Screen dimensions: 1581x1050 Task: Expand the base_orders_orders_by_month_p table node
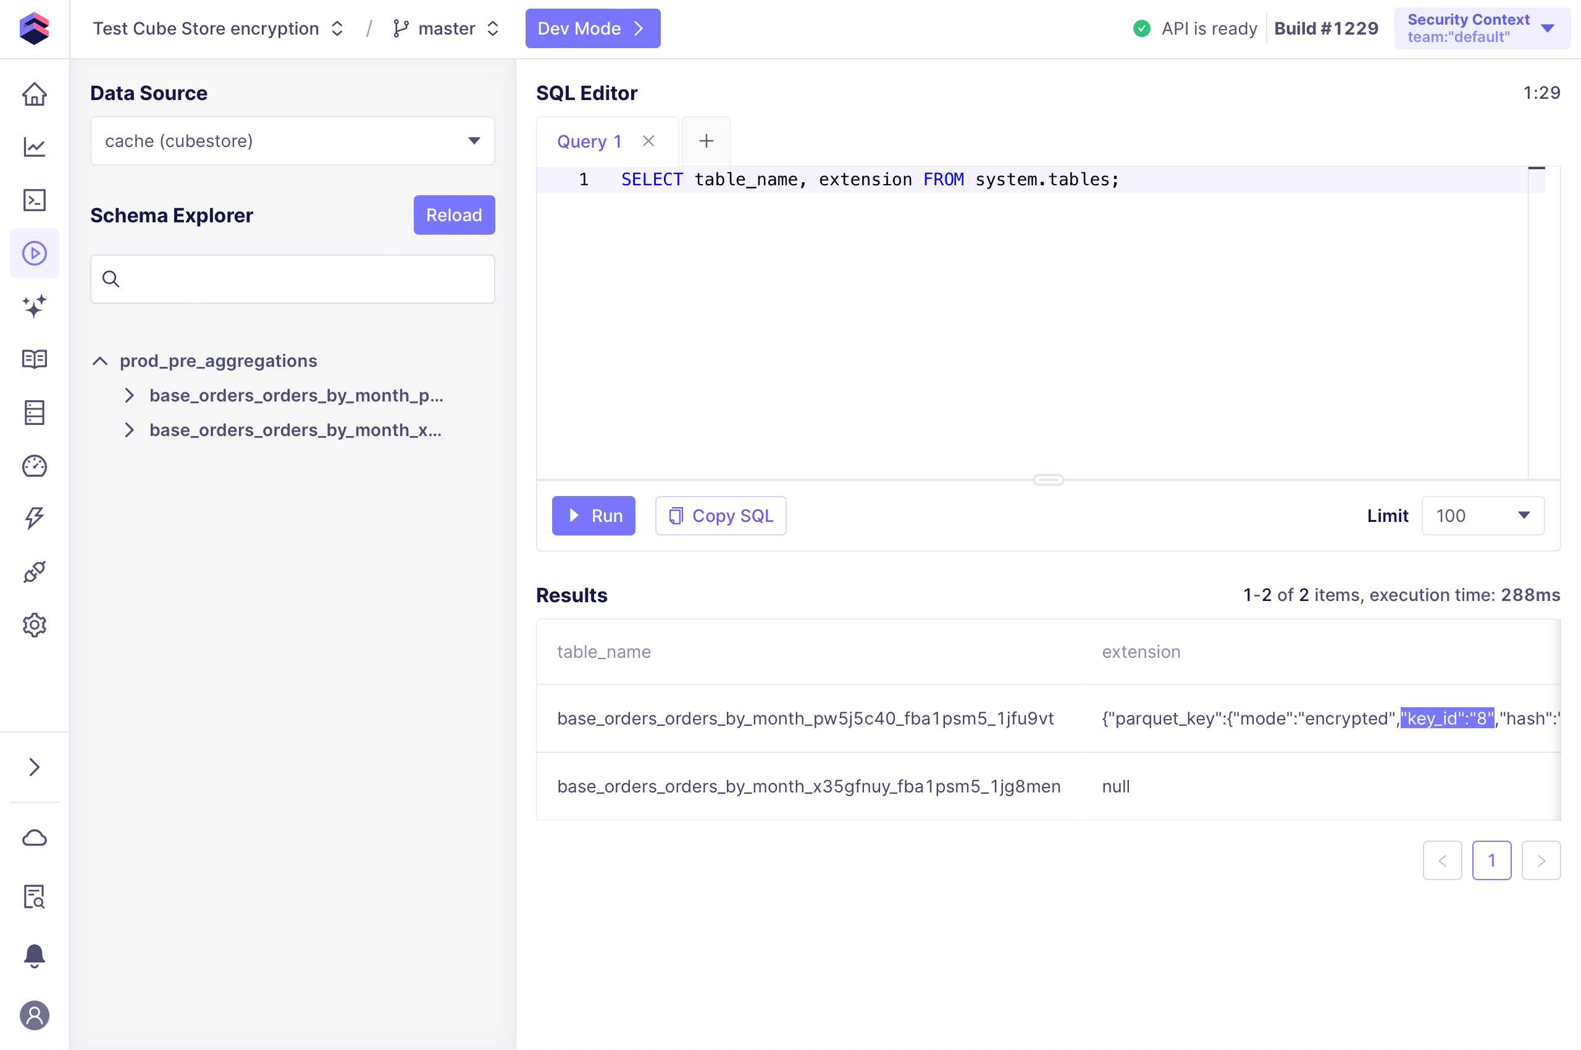[129, 396]
